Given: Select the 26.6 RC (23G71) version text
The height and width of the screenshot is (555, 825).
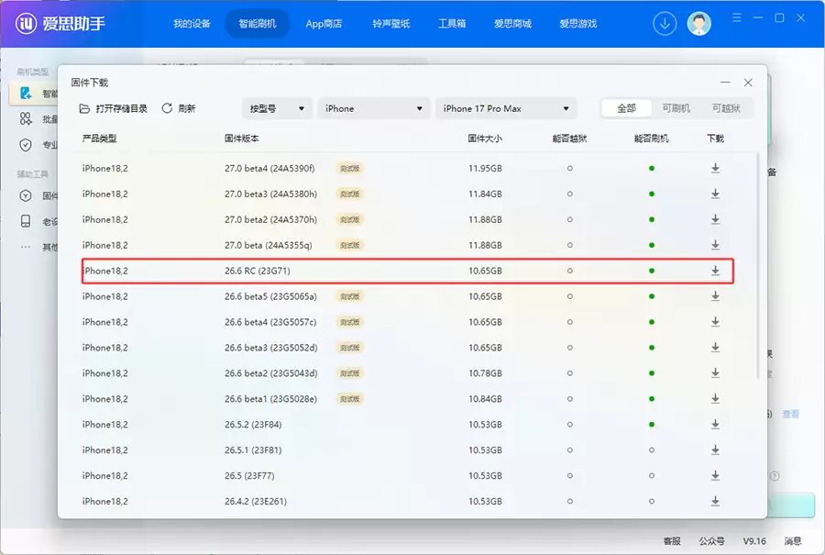Looking at the screenshot, I should click(x=258, y=271).
